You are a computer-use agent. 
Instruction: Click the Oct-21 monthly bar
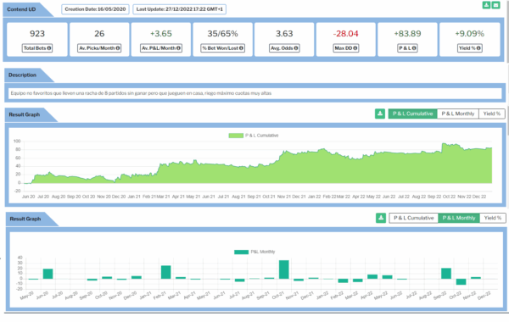pos(284,269)
